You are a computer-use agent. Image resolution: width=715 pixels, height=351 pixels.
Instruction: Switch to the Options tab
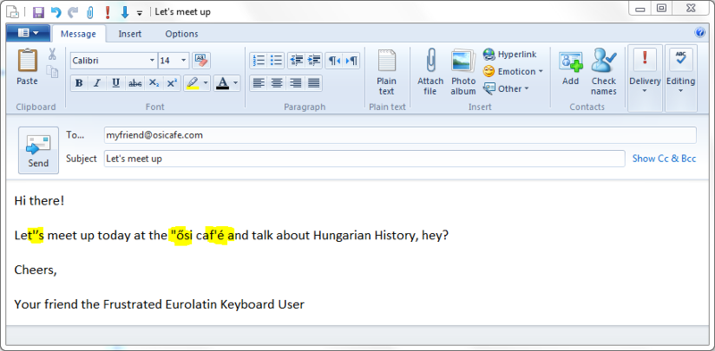coord(181,34)
